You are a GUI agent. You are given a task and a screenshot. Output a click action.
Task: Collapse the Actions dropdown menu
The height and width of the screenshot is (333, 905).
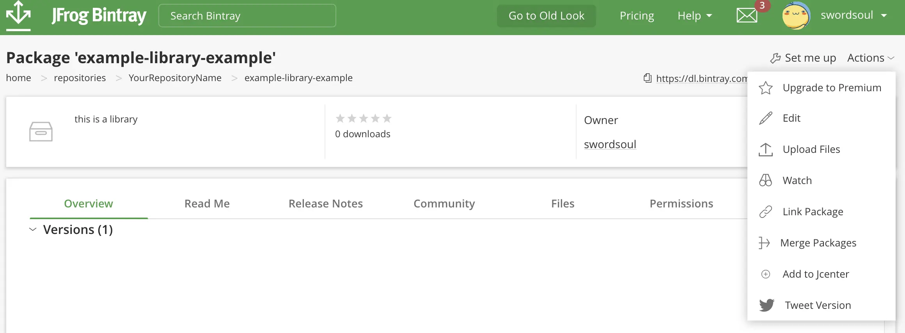point(871,58)
